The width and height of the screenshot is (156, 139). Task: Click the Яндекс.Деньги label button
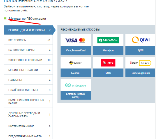pos(140,73)
